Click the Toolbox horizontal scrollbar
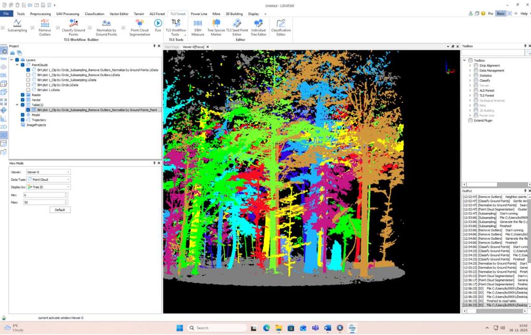 pos(483,185)
